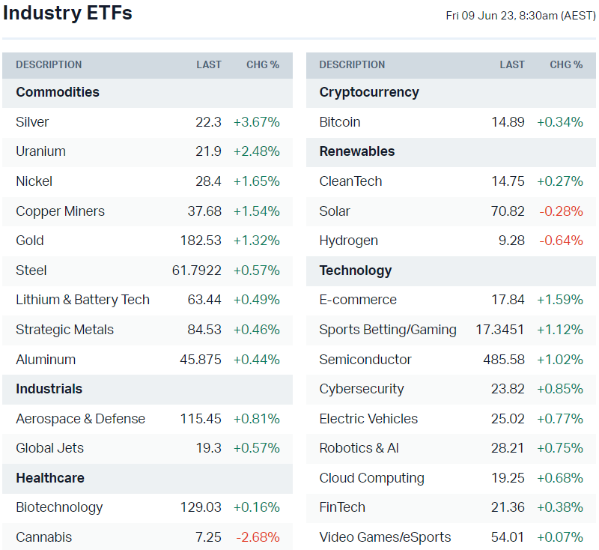
Task: Click the Industry ETFs page title
Action: (x=67, y=13)
